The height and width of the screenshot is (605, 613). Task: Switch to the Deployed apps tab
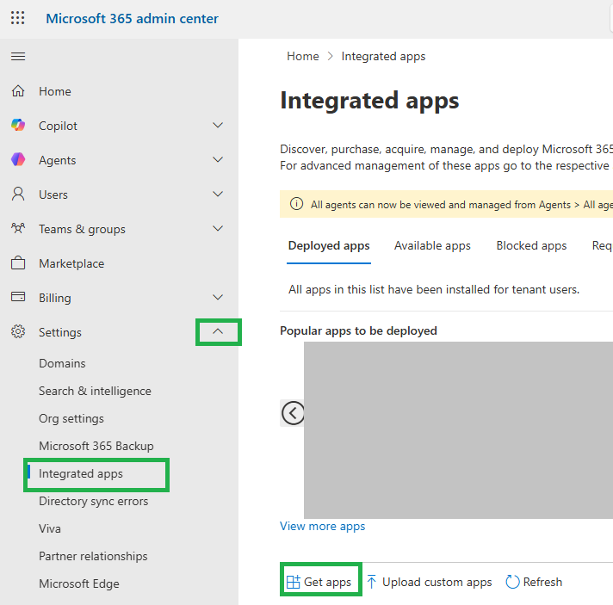click(x=329, y=246)
